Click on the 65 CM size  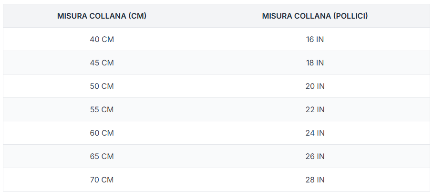pos(102,156)
